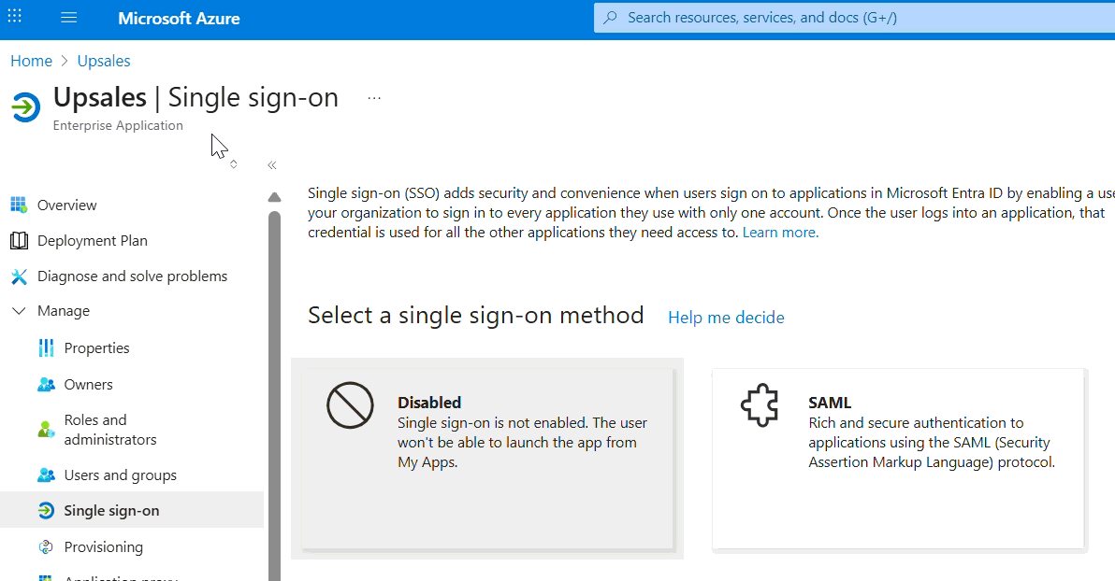This screenshot has height=581, width=1115.
Task: Click the sidebar vertical scrollbar thumb
Action: point(274,396)
